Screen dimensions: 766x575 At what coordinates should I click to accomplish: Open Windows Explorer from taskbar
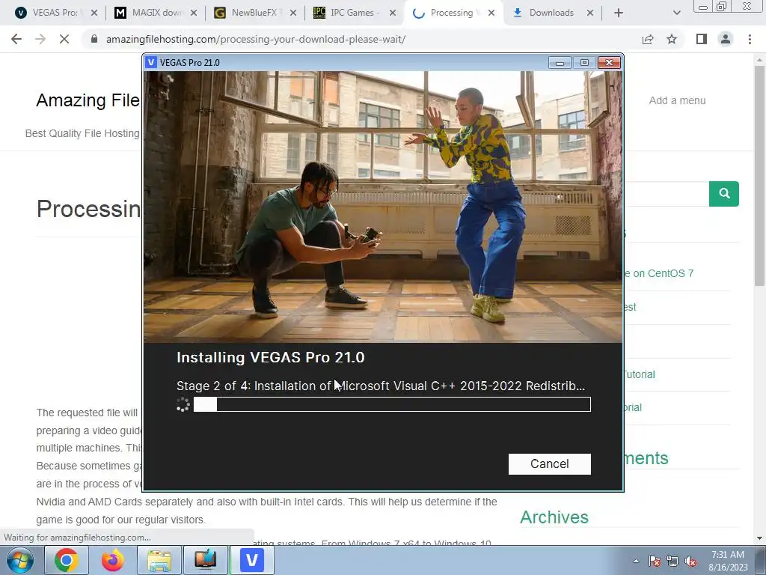pos(159,560)
